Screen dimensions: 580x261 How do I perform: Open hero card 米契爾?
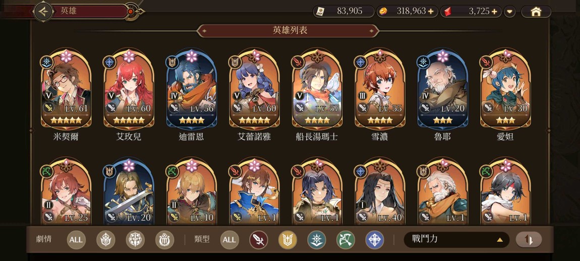pos(66,90)
